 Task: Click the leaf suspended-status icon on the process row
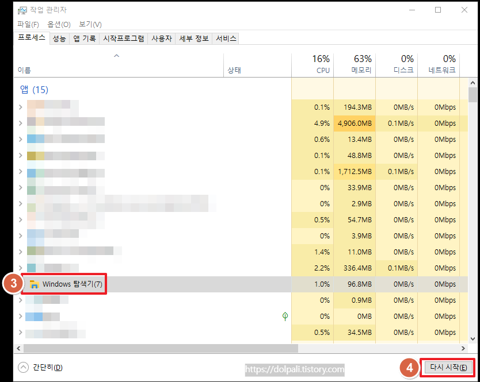[x=285, y=317]
